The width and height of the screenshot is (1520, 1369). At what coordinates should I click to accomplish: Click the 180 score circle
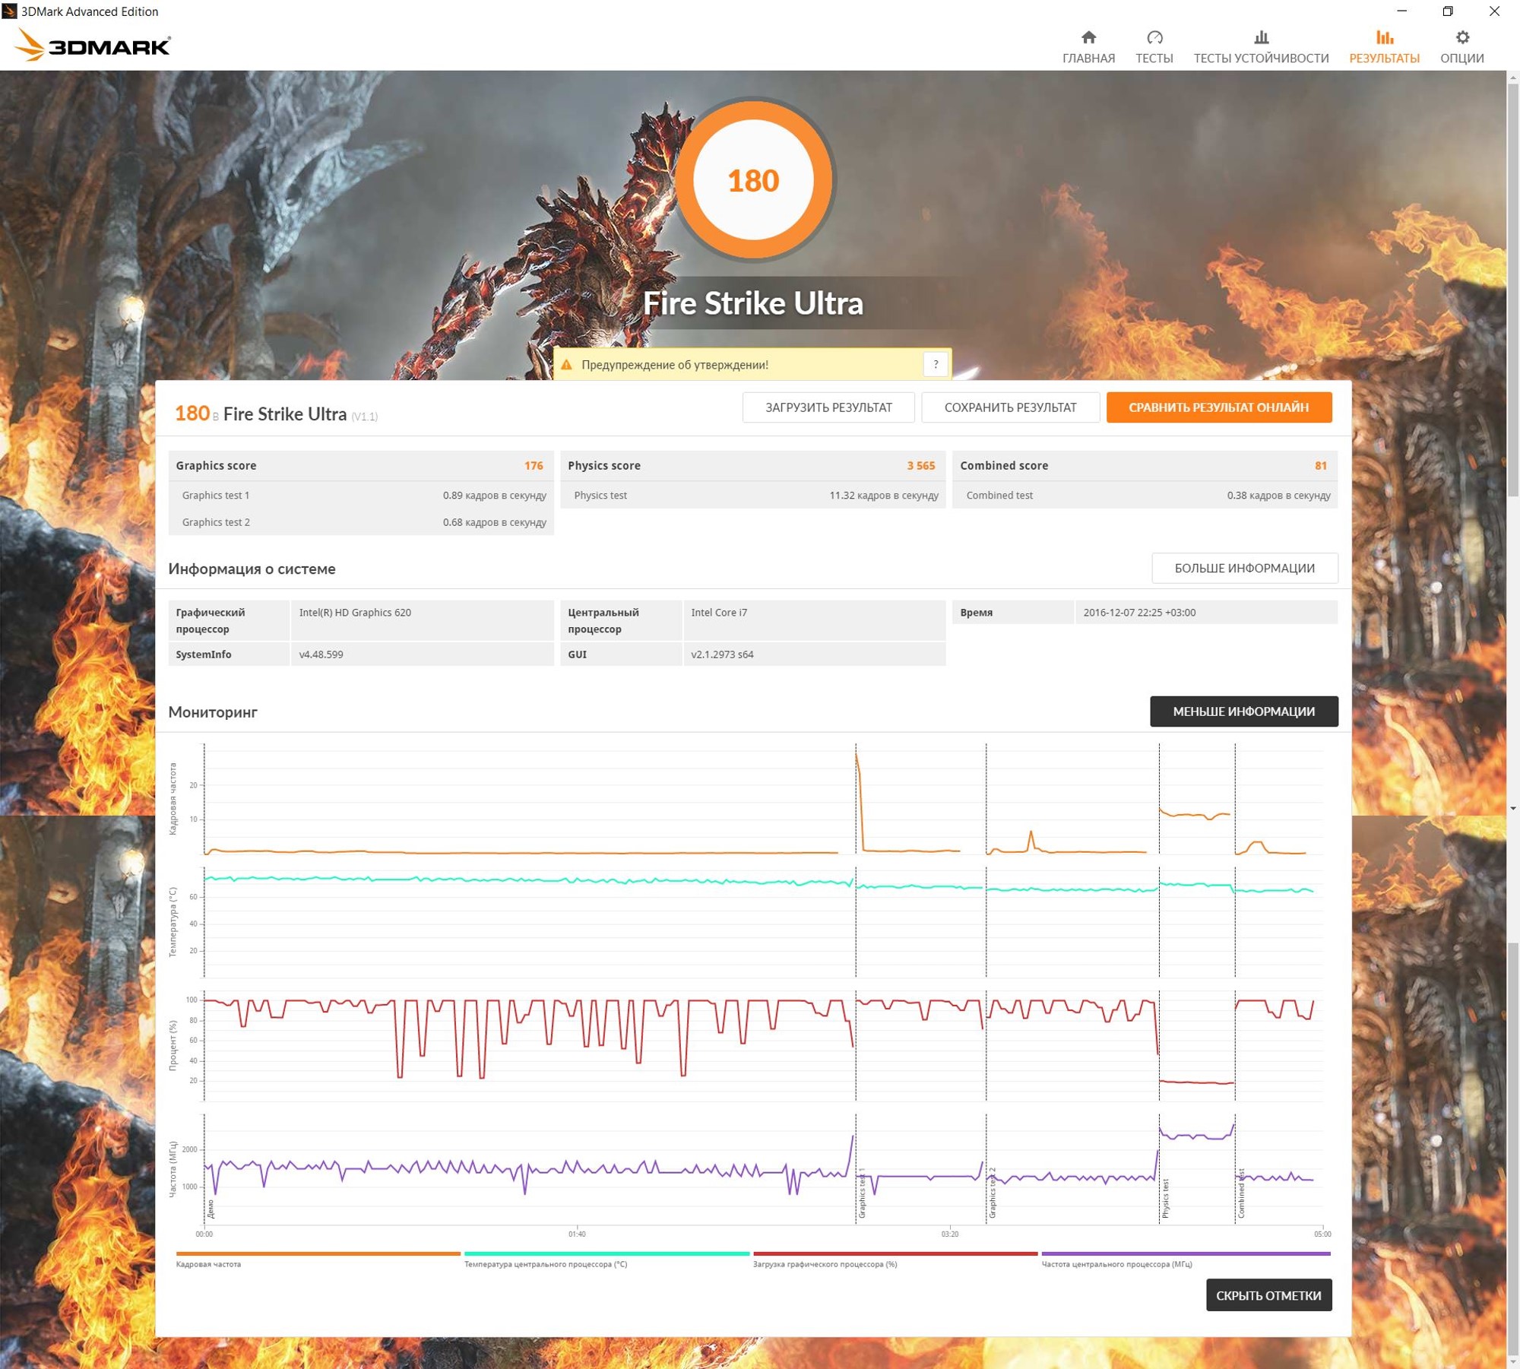pyautogui.click(x=753, y=181)
